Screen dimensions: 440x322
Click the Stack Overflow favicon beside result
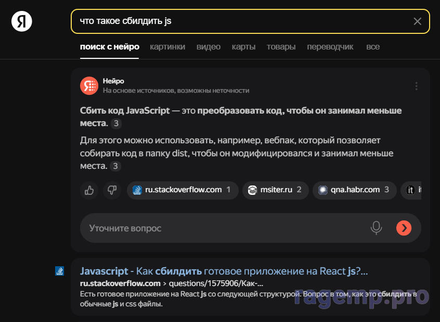pyautogui.click(x=60, y=271)
